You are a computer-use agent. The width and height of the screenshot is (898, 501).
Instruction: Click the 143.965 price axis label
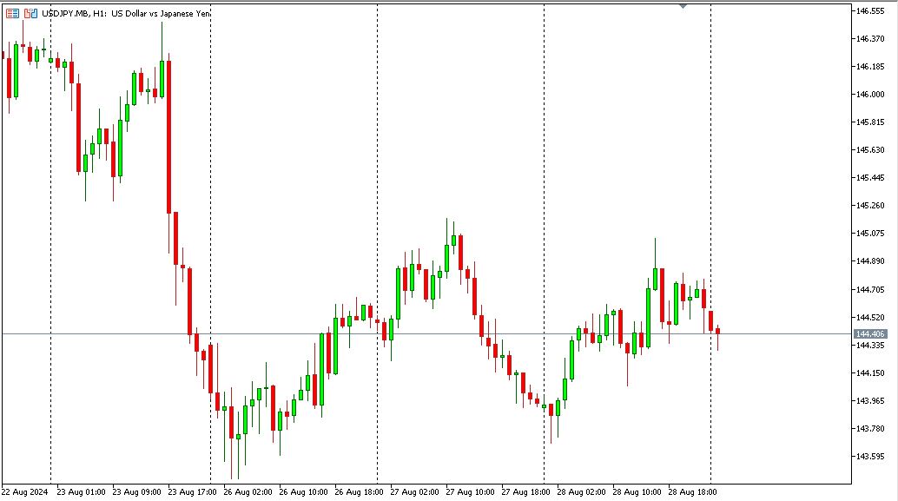click(x=870, y=401)
